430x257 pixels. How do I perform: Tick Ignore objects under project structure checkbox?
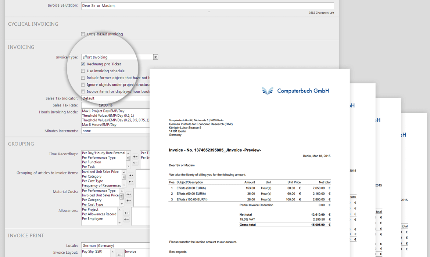83,85
